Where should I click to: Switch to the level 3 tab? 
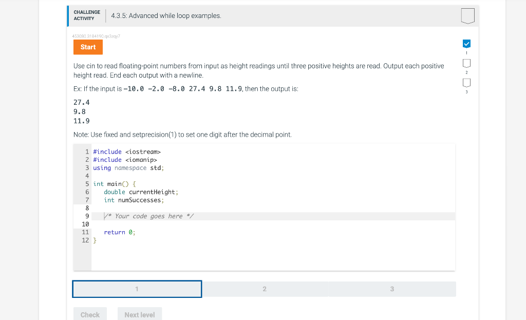tap(392, 289)
